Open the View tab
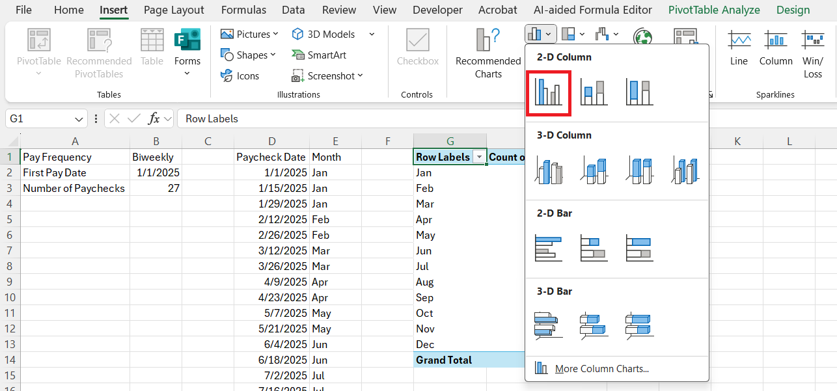This screenshot has width=837, height=391. tap(385, 10)
